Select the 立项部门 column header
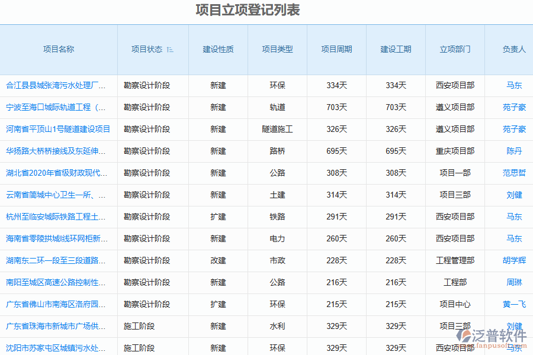533x355 pixels. coord(455,50)
